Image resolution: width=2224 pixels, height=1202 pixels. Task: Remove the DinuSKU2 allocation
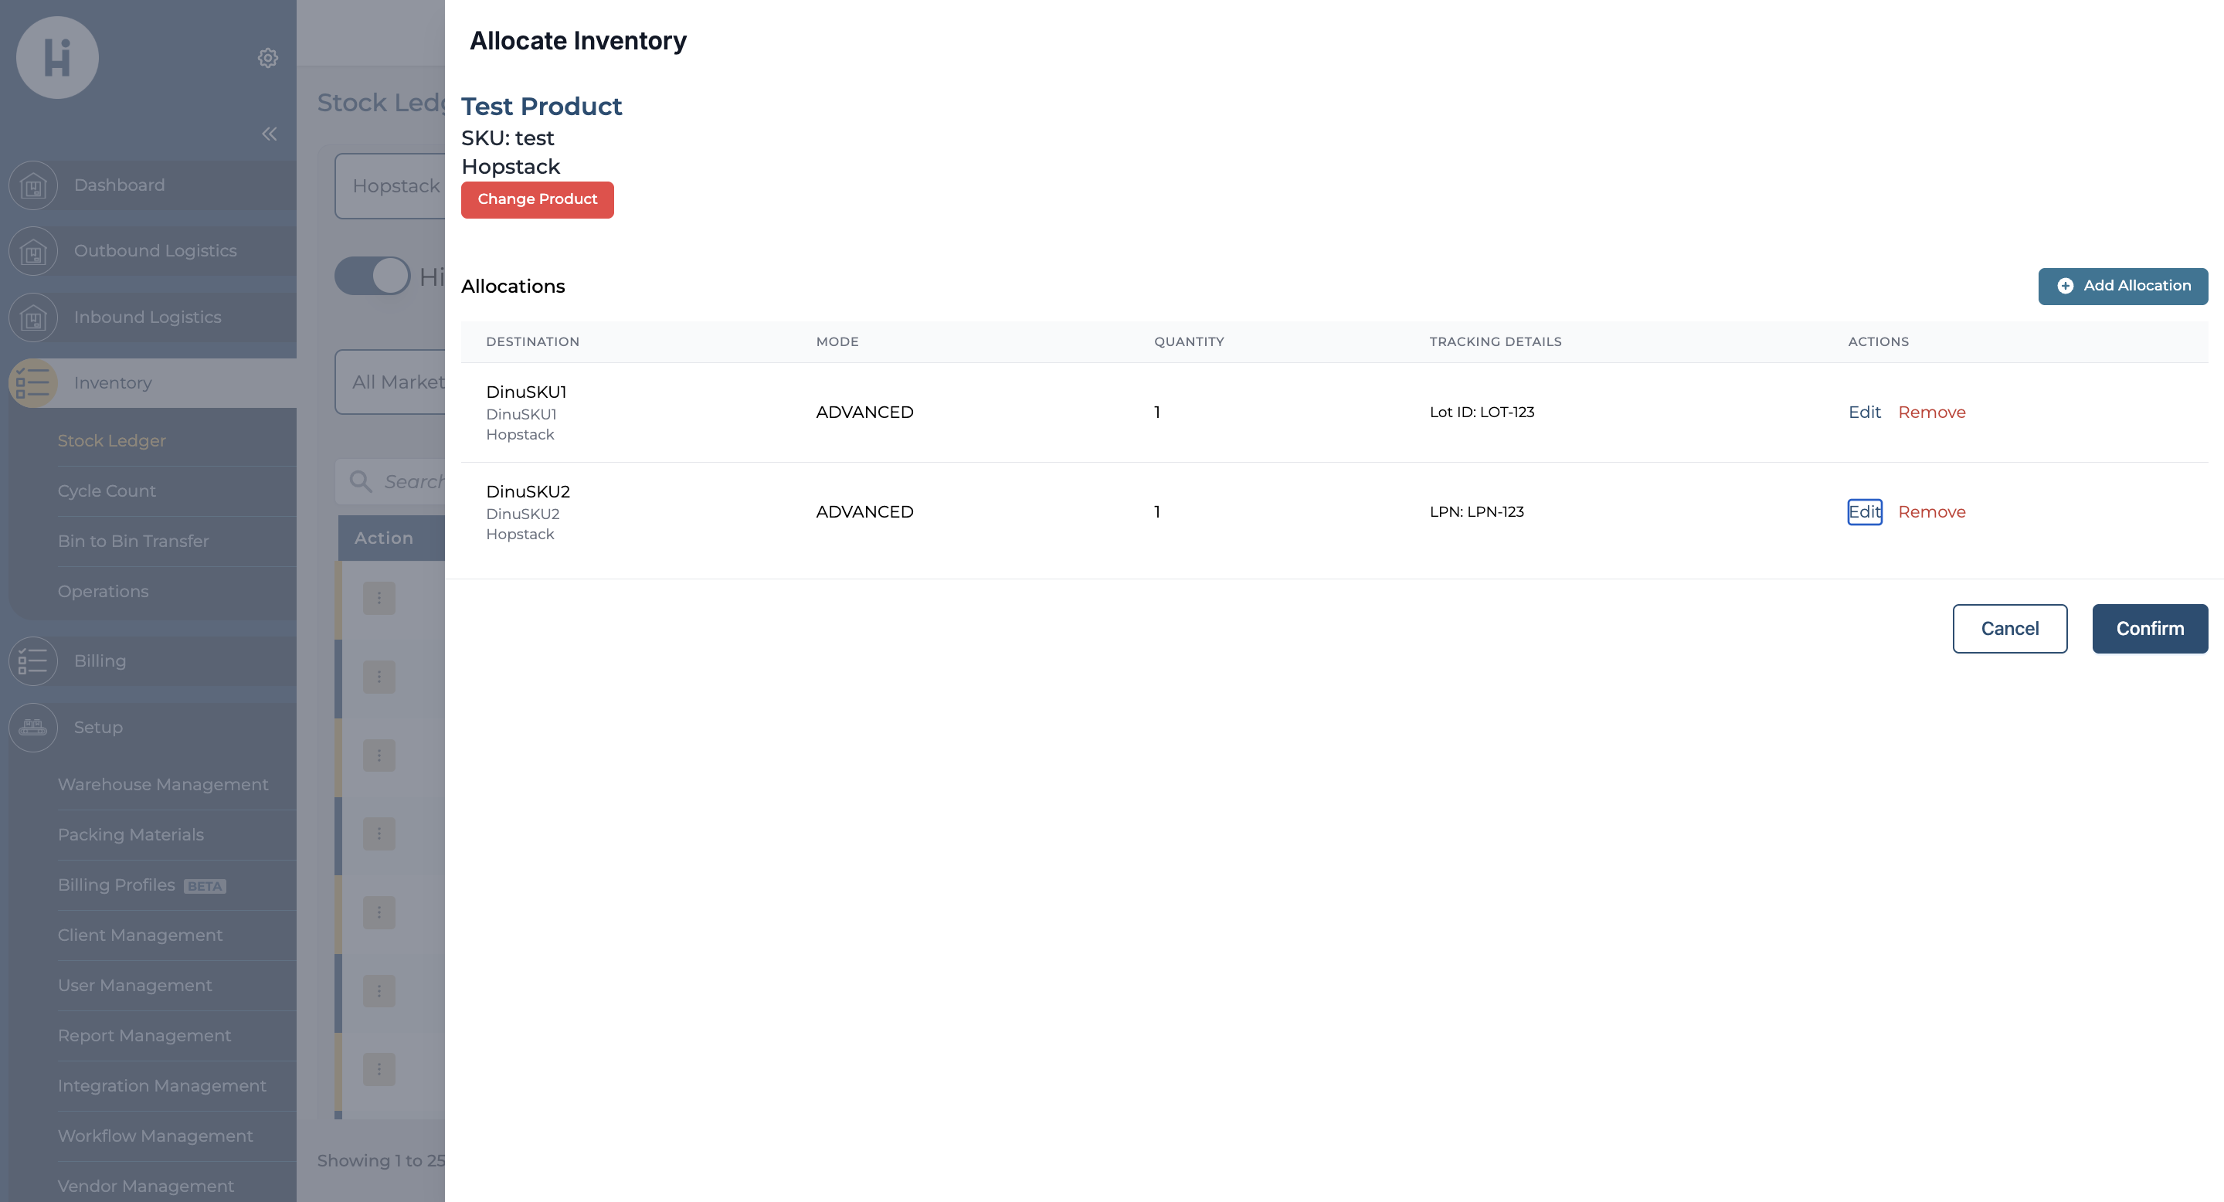pyautogui.click(x=1931, y=512)
